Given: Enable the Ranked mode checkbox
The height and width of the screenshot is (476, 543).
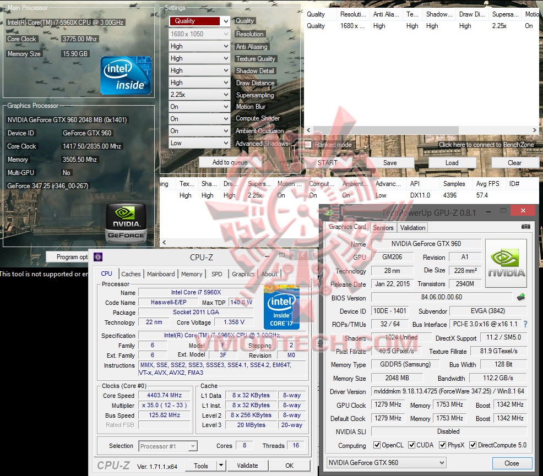Looking at the screenshot, I should point(308,145).
